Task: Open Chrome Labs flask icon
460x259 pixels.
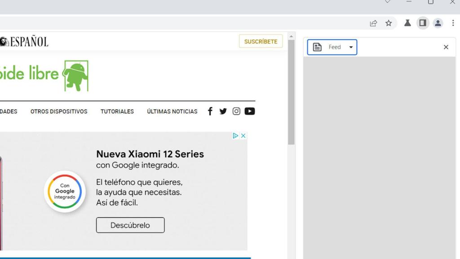Action: click(407, 23)
